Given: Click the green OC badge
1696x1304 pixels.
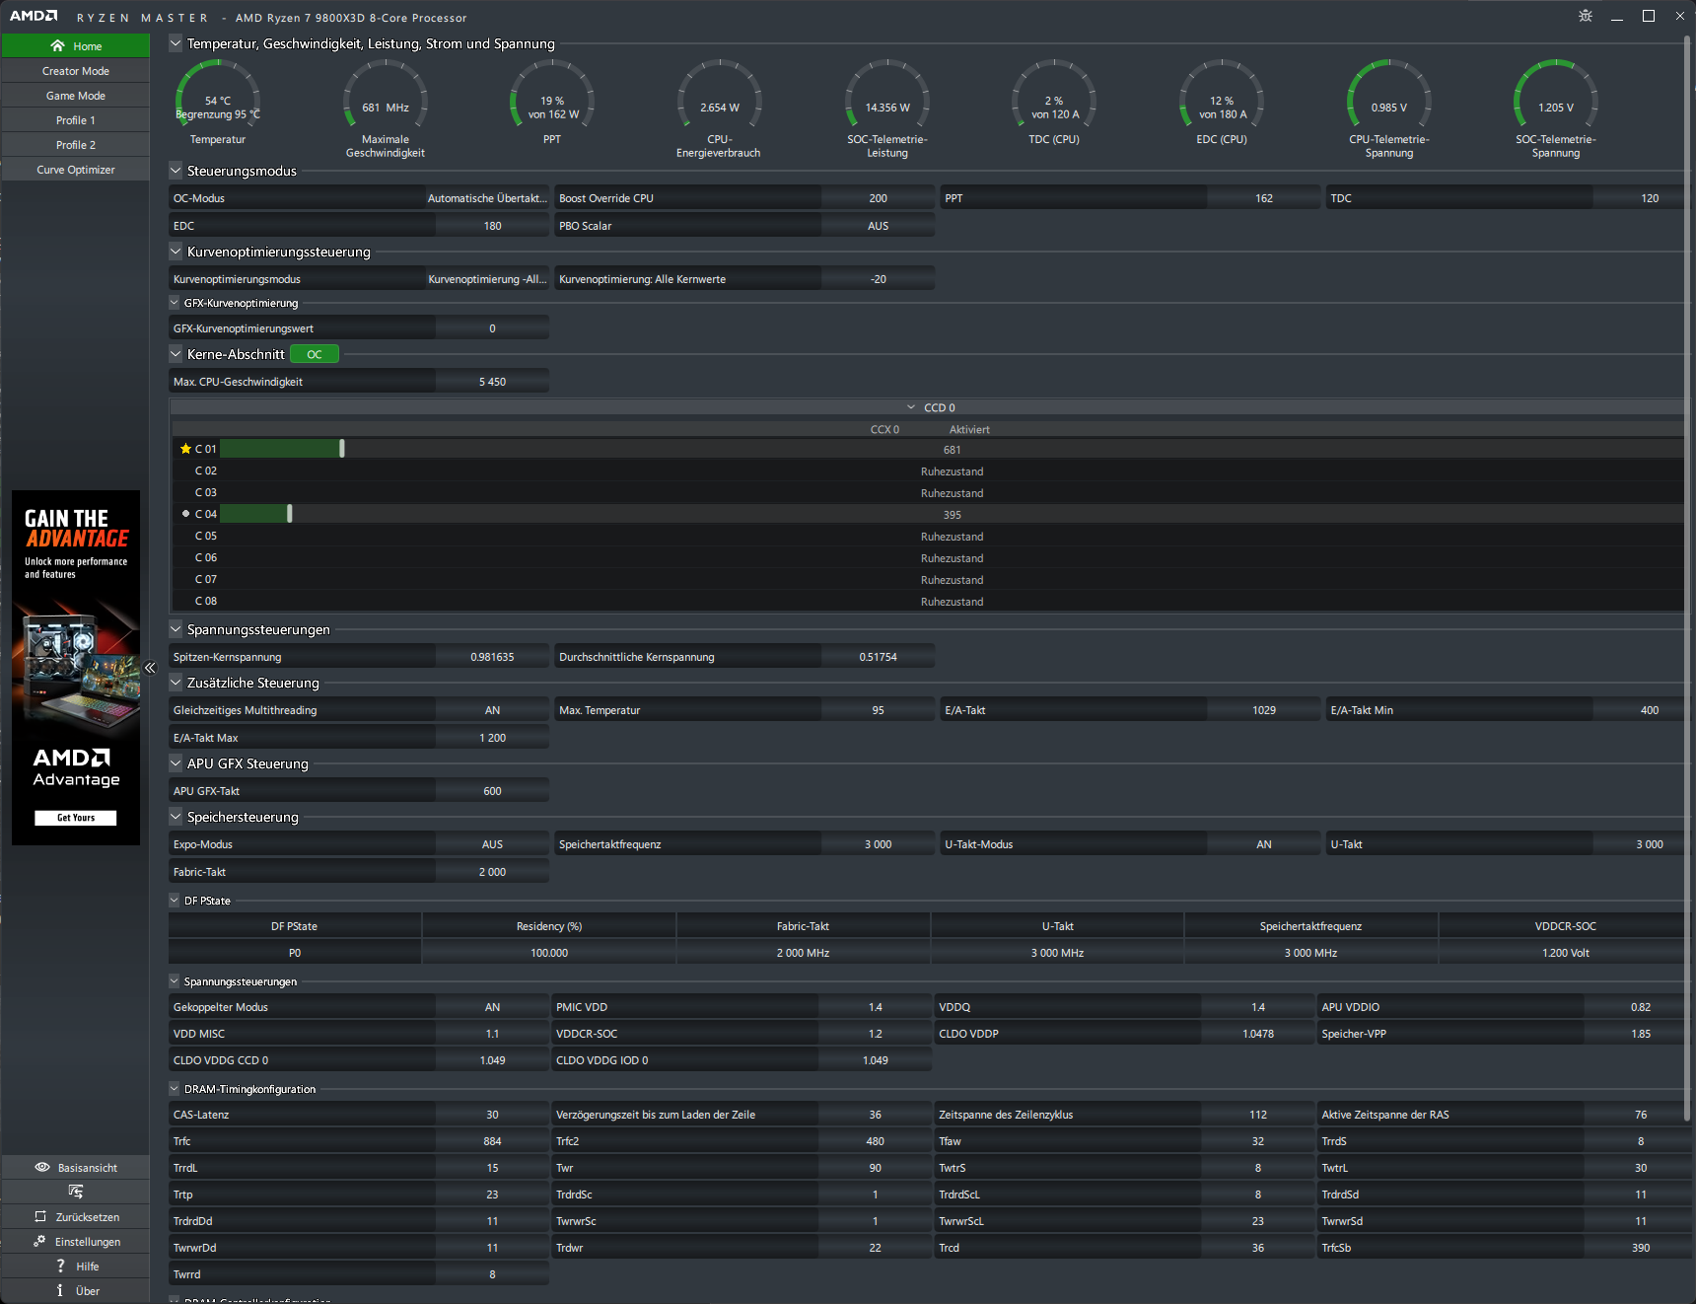Looking at the screenshot, I should point(315,354).
